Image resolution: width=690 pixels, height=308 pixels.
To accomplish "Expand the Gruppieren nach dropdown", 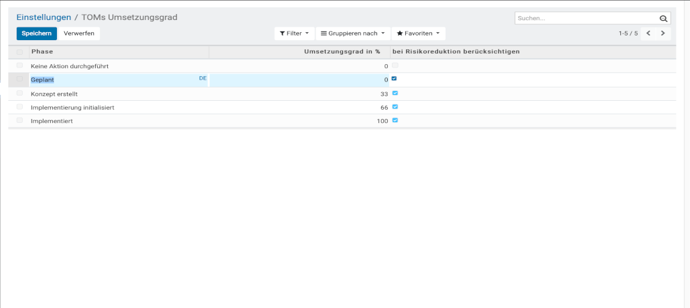I will (x=353, y=33).
